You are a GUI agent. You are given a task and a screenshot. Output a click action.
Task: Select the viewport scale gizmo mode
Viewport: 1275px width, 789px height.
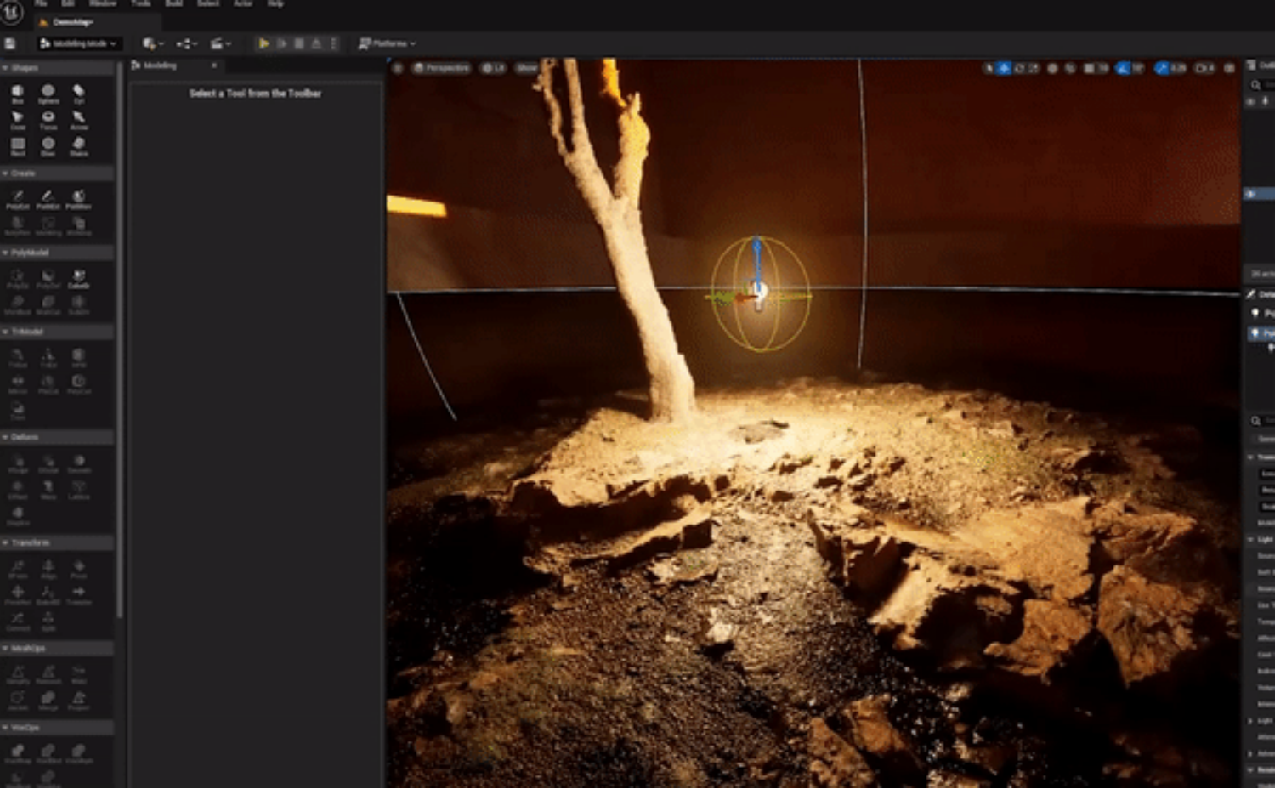(x=1034, y=68)
